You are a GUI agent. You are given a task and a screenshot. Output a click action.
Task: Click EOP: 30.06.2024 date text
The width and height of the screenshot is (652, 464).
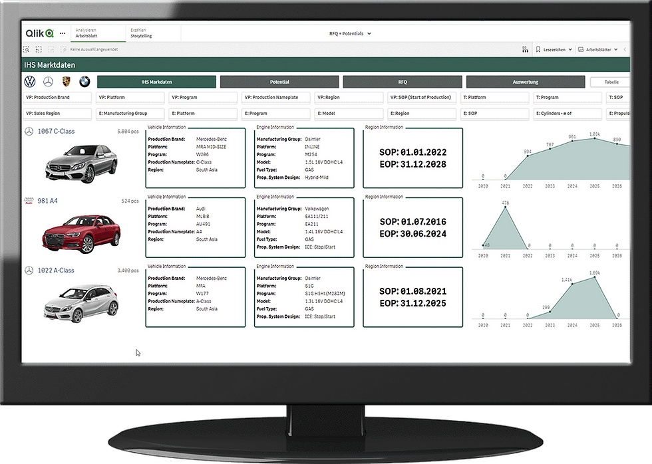pos(413,234)
